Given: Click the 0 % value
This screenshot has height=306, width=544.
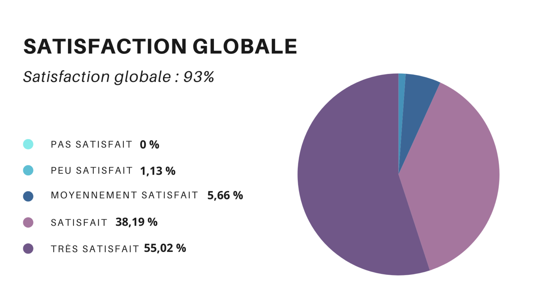Looking at the screenshot, I should (x=149, y=144).
